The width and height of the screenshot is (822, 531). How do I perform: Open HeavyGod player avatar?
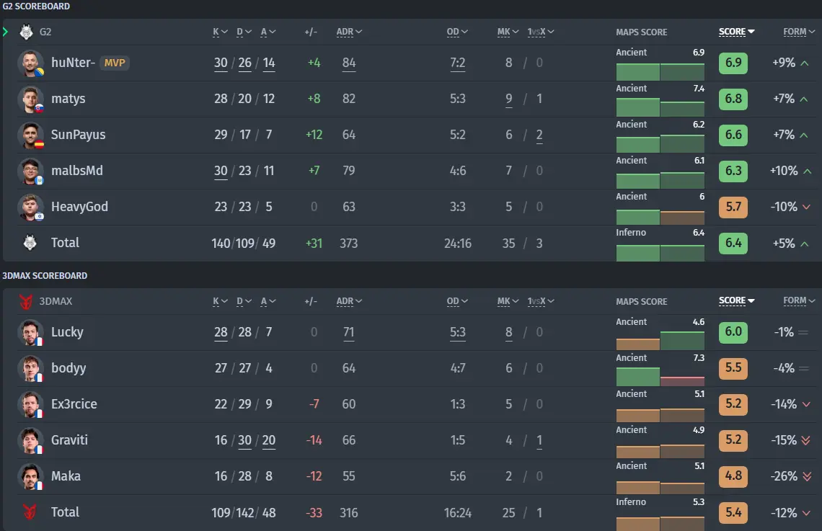(x=30, y=207)
